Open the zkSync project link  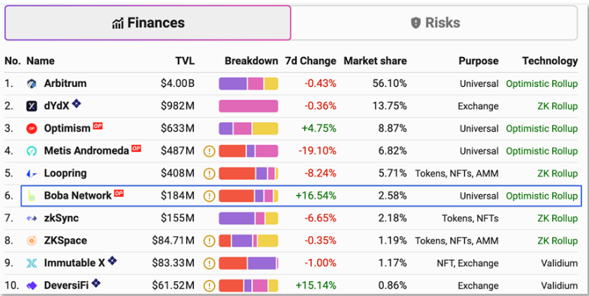pyautogui.click(x=62, y=218)
